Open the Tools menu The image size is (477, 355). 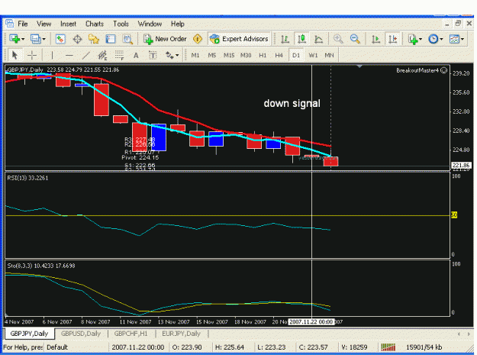click(121, 24)
